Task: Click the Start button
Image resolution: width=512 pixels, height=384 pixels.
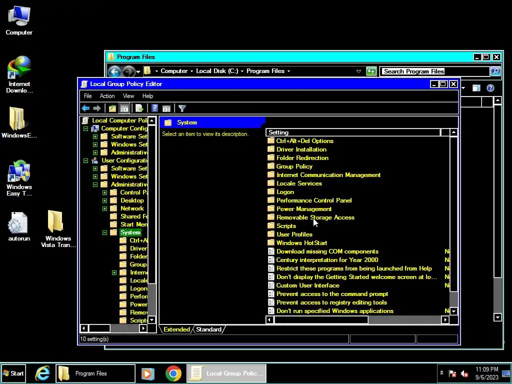Action: [13, 373]
